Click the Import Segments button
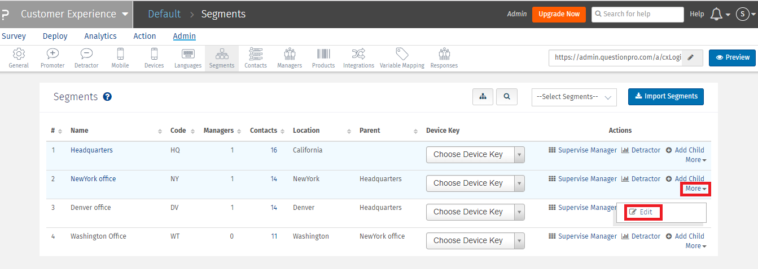 click(x=666, y=96)
